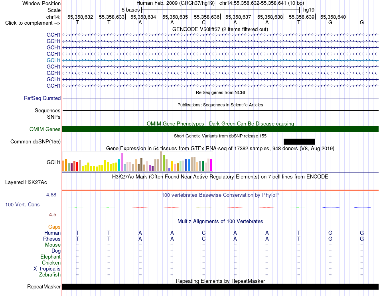The height and width of the screenshot is (296, 379).
Task: Click 'Multiz Alignments of 100 Vertebrates' title
Action: click(x=220, y=222)
